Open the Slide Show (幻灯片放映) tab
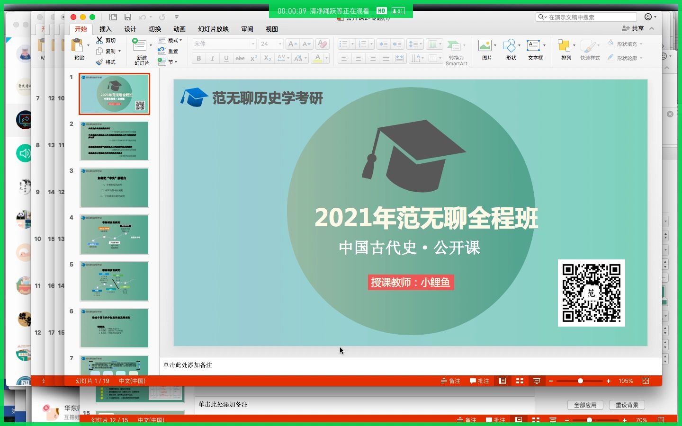 [x=213, y=29]
